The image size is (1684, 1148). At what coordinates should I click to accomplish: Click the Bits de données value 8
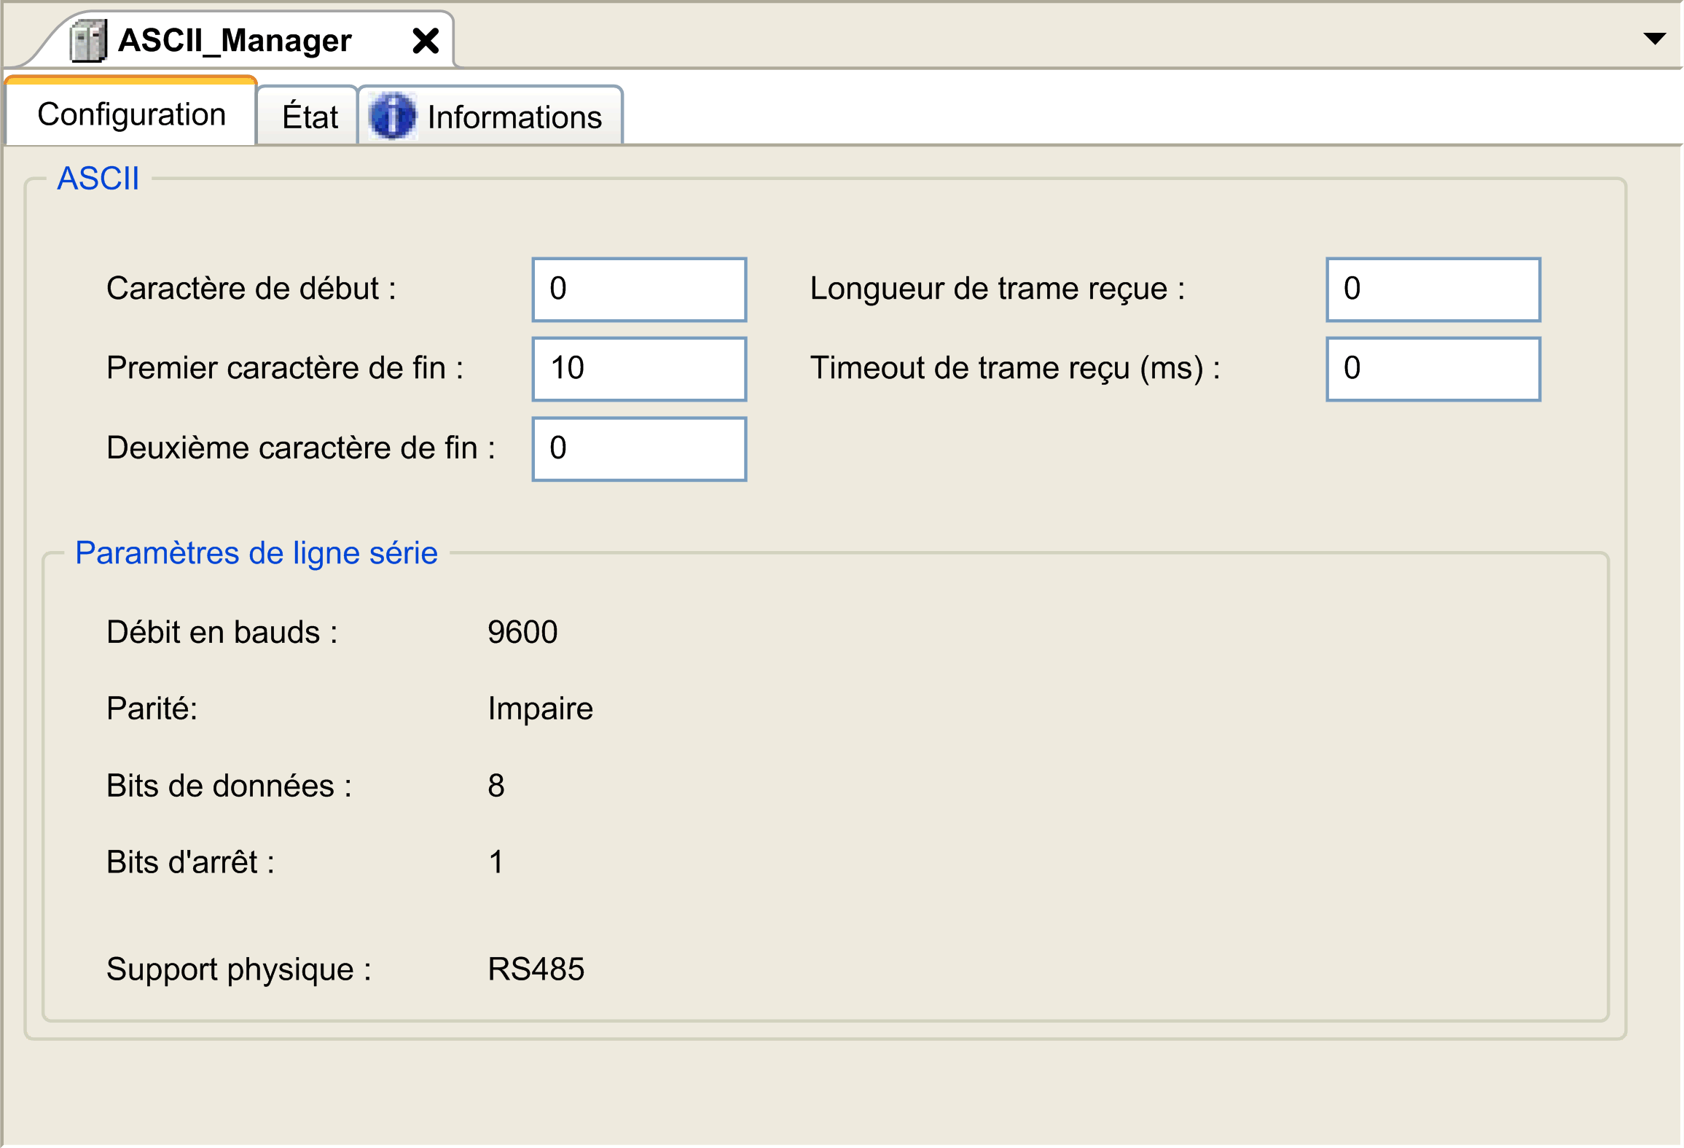pyautogui.click(x=496, y=786)
